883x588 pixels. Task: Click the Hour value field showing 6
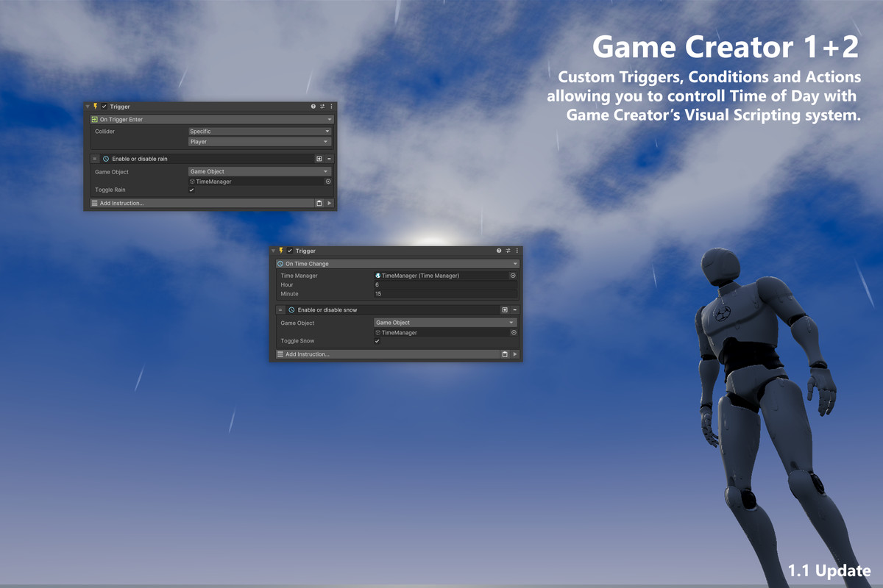pyautogui.click(x=445, y=284)
